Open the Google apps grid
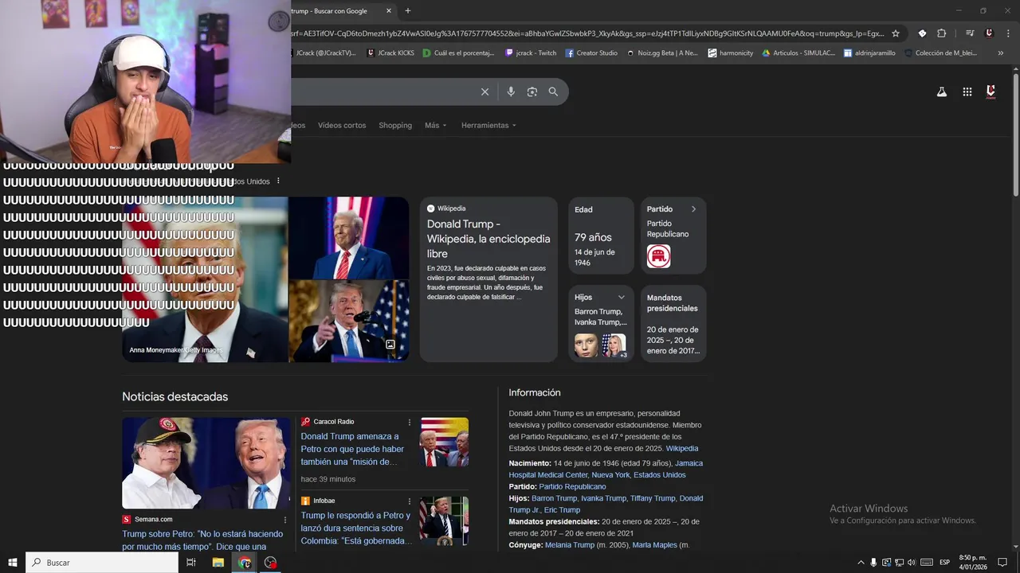The height and width of the screenshot is (573, 1020). (967, 92)
